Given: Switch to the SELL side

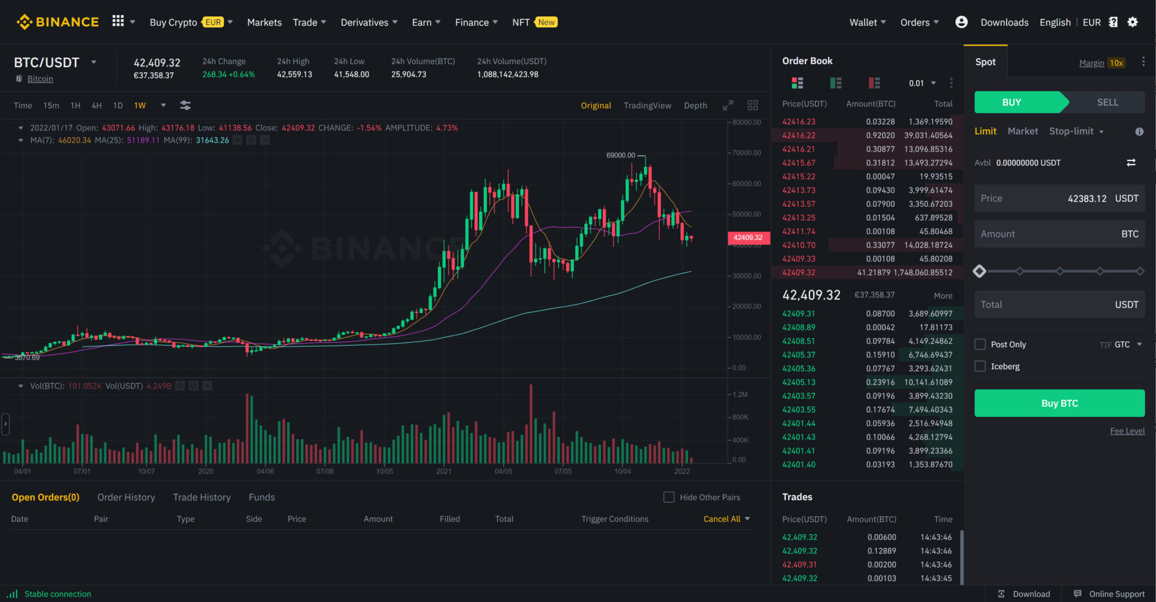Looking at the screenshot, I should click(1107, 102).
